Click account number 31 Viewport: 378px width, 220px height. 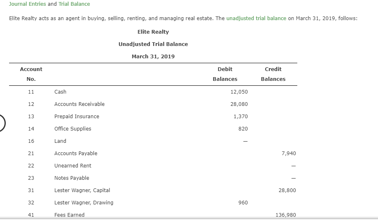[31, 190]
